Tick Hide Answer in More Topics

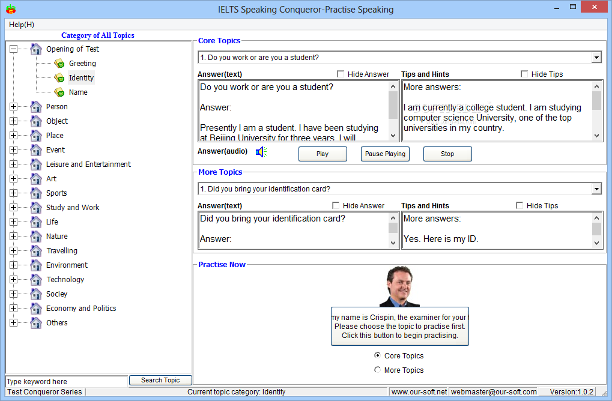tap(336, 205)
